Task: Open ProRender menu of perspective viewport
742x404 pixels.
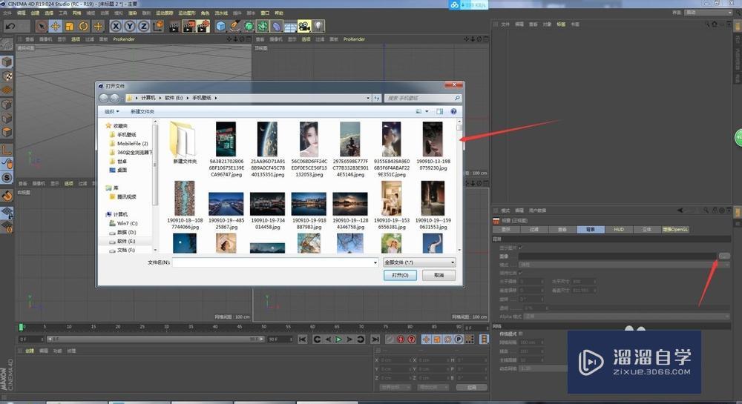Action: 124,39
